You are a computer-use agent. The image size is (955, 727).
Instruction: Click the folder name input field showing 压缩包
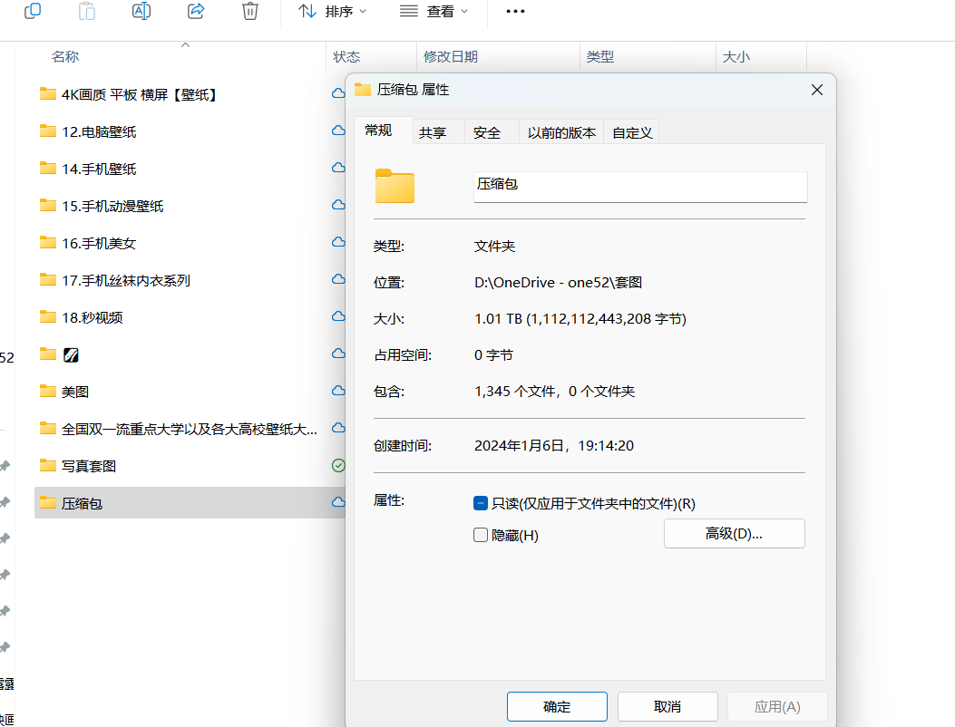click(639, 187)
